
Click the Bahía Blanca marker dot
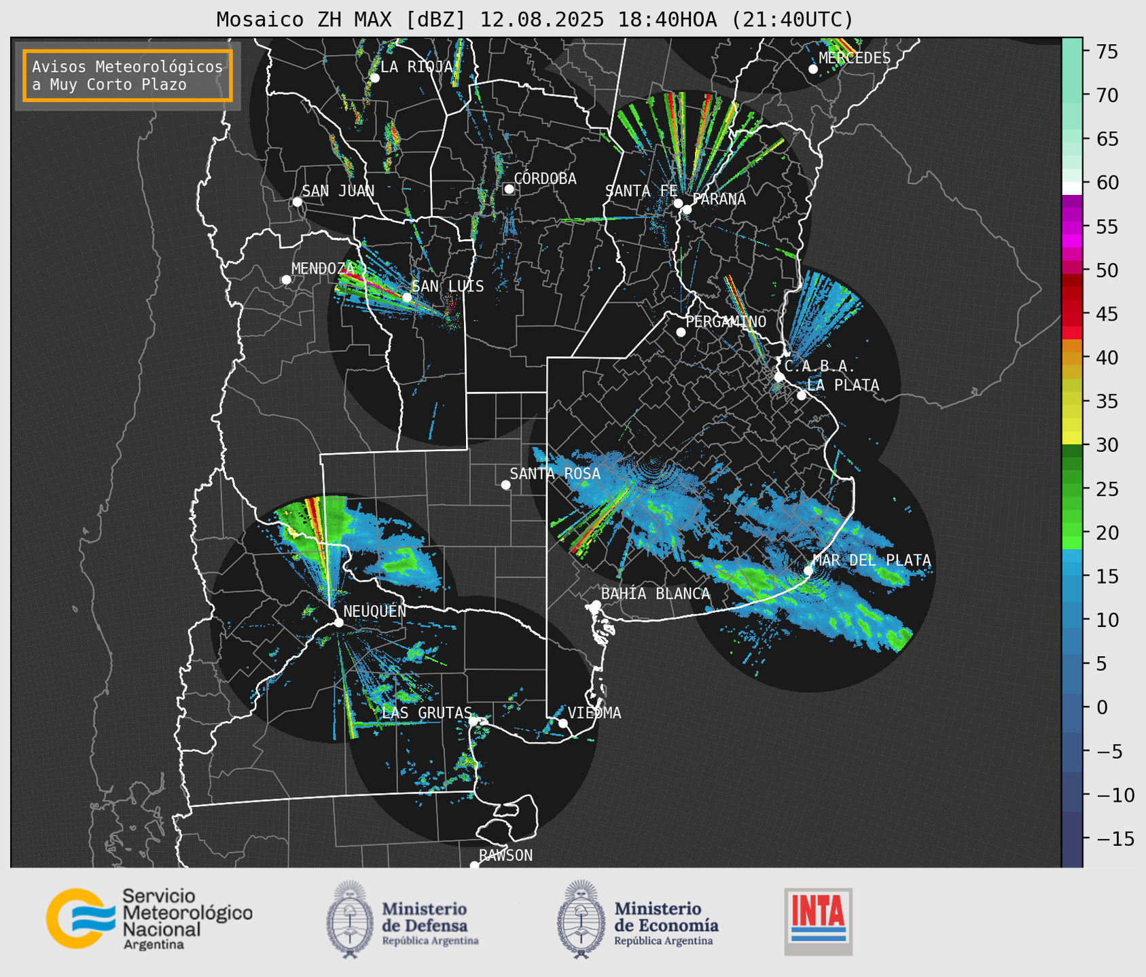pyautogui.click(x=596, y=605)
